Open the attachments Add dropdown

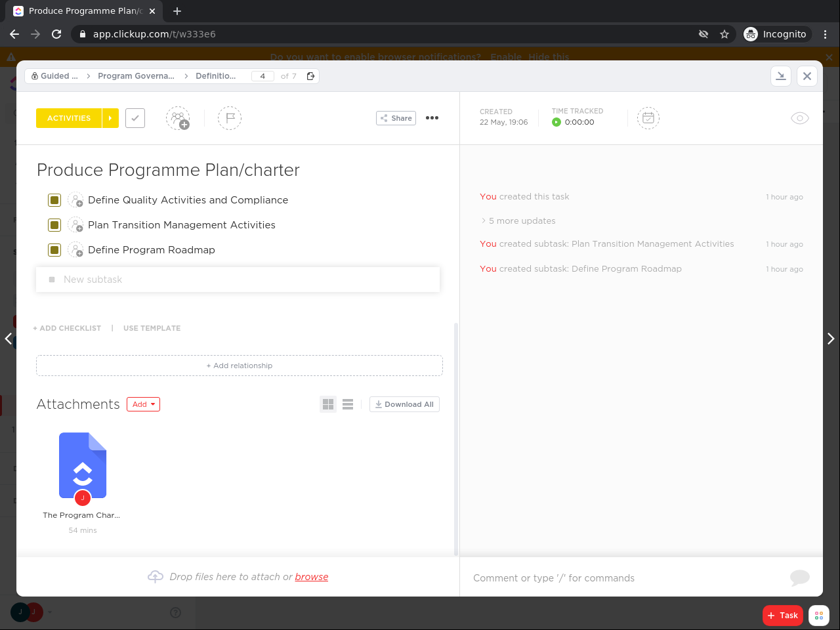click(143, 404)
